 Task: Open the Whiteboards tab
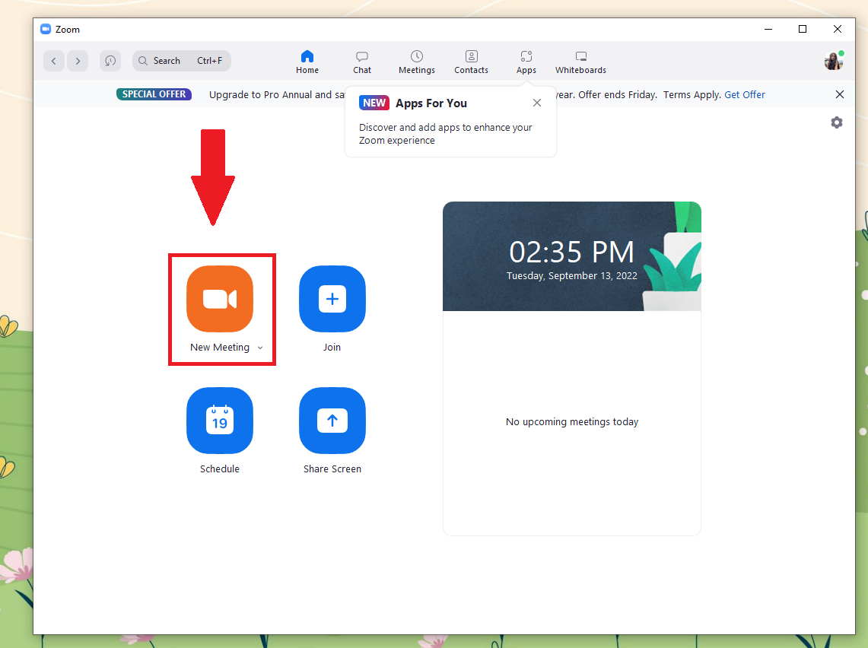580,62
